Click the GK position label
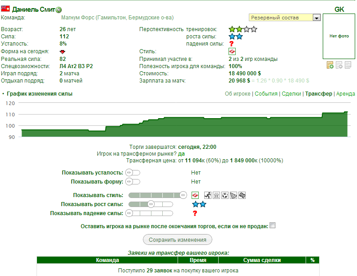 [339, 9]
